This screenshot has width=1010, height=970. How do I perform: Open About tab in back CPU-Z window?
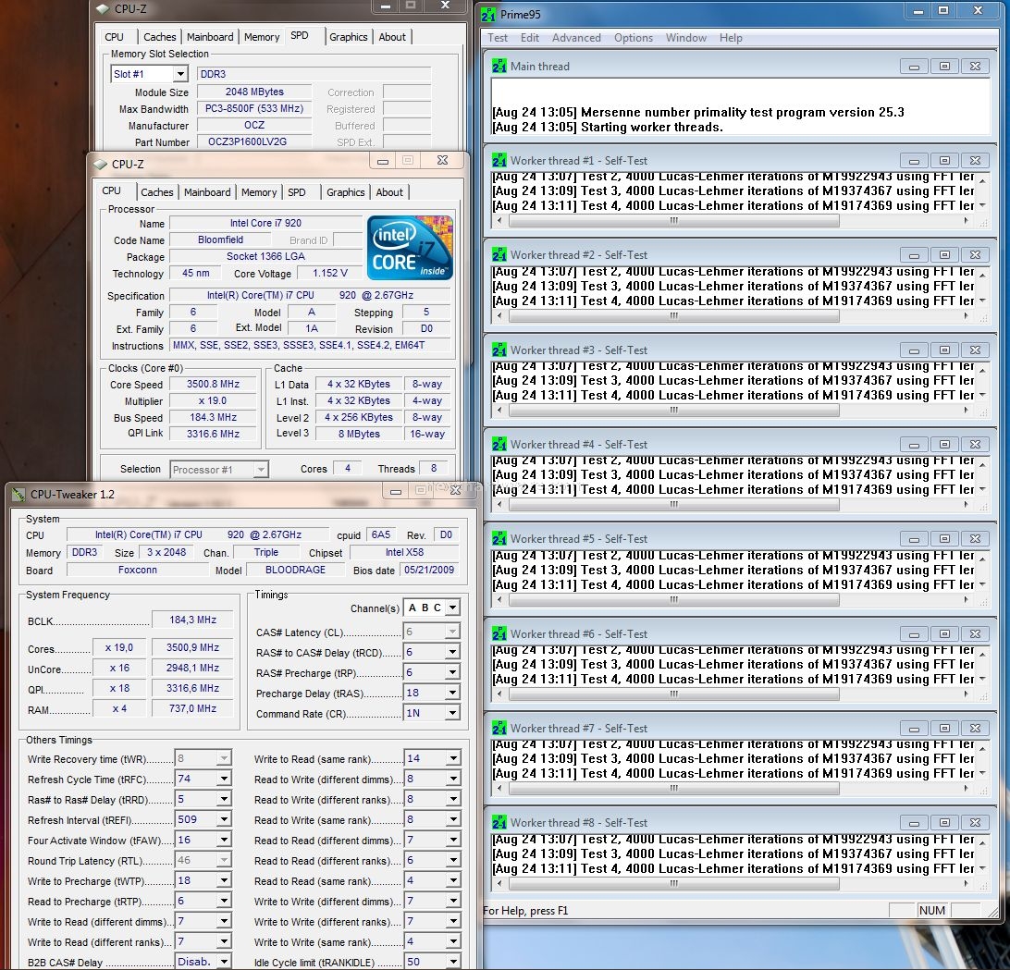[391, 37]
